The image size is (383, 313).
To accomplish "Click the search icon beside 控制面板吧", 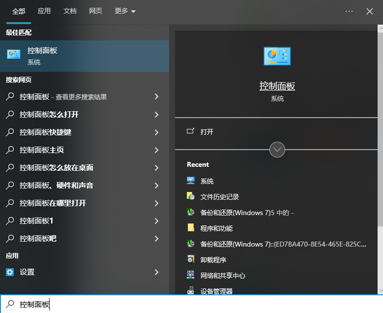I will tap(10, 238).
